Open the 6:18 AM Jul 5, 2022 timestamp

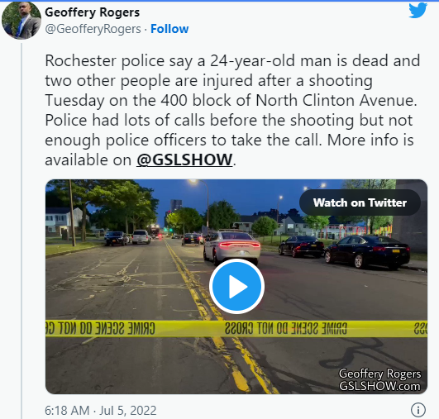click(101, 411)
